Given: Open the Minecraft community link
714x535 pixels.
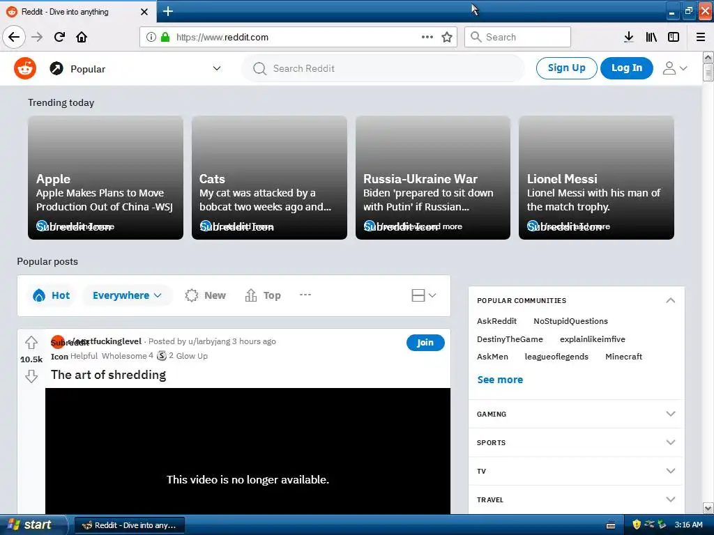Looking at the screenshot, I should tap(623, 357).
